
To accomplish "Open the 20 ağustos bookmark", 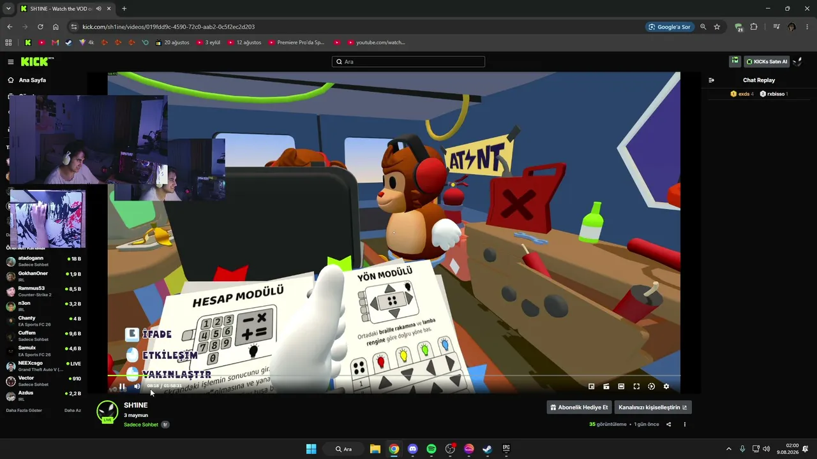I will point(172,43).
